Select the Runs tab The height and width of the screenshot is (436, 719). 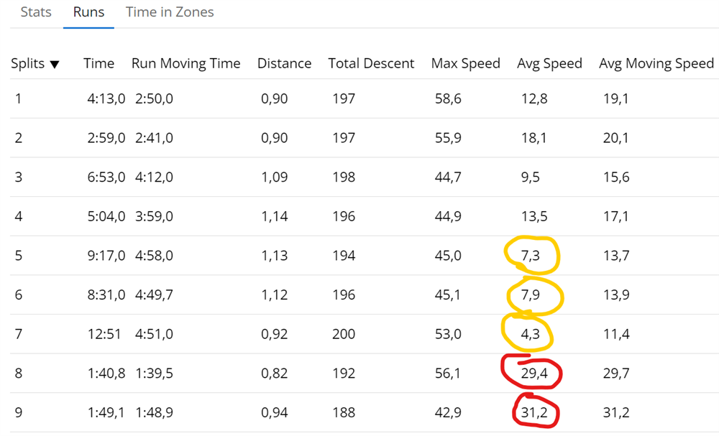pos(88,12)
